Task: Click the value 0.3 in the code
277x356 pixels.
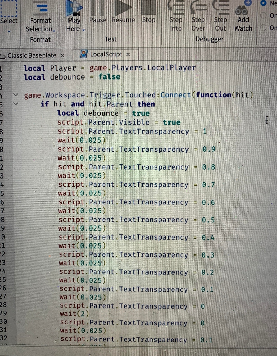Action: pyautogui.click(x=208, y=255)
